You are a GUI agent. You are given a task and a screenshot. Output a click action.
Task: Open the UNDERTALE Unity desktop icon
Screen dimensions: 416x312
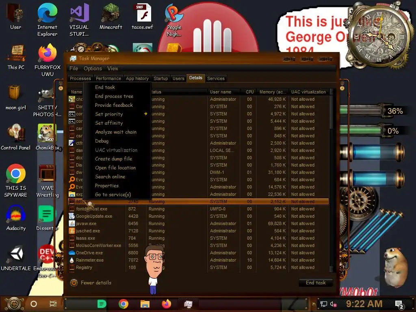tap(16, 258)
